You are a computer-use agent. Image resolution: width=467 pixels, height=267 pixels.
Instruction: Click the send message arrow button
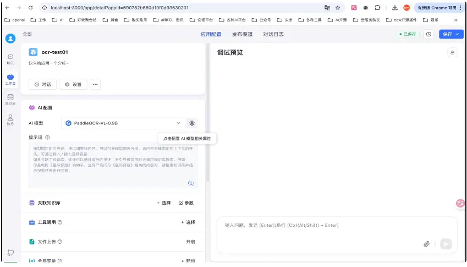(x=446, y=244)
